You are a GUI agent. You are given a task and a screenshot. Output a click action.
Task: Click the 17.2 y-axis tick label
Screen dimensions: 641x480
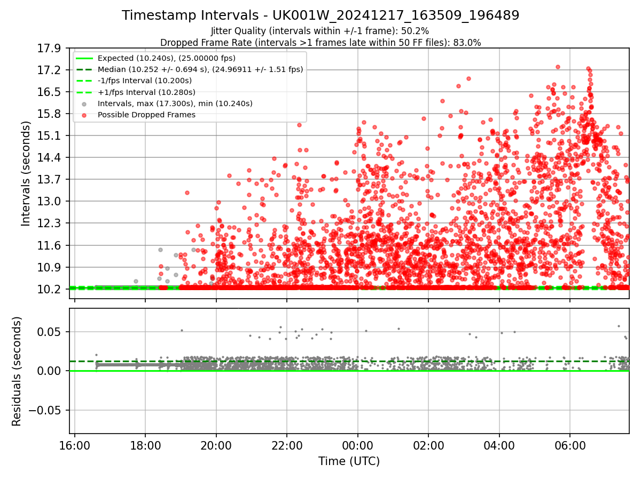pos(50,70)
